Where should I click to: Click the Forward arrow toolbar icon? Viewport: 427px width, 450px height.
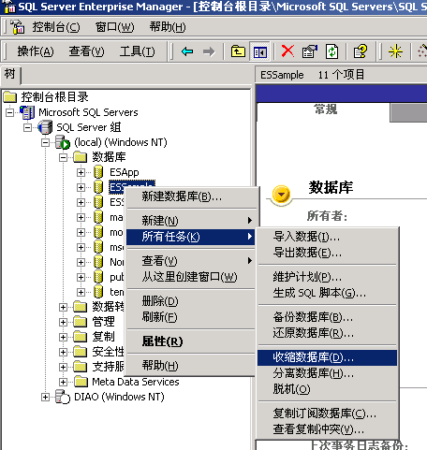(209, 51)
